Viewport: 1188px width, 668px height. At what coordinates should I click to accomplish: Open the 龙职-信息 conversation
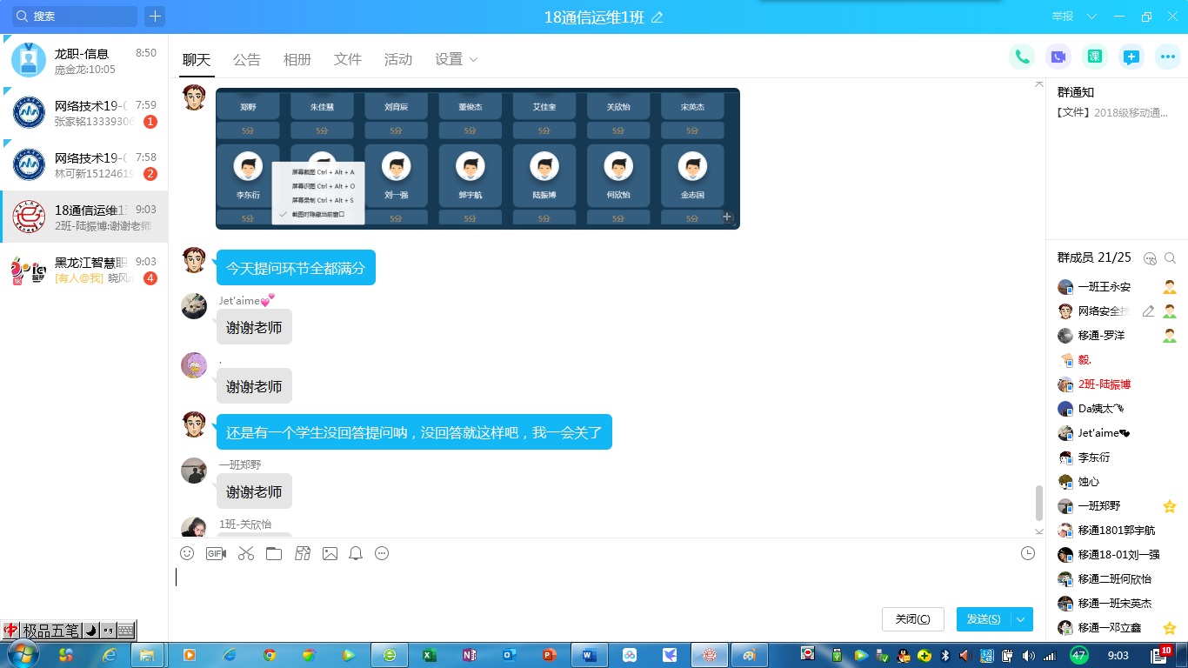(84, 60)
